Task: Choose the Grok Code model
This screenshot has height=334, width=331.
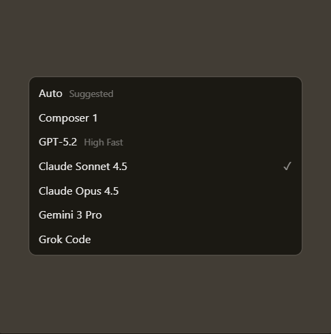Action: pyautogui.click(x=165, y=239)
